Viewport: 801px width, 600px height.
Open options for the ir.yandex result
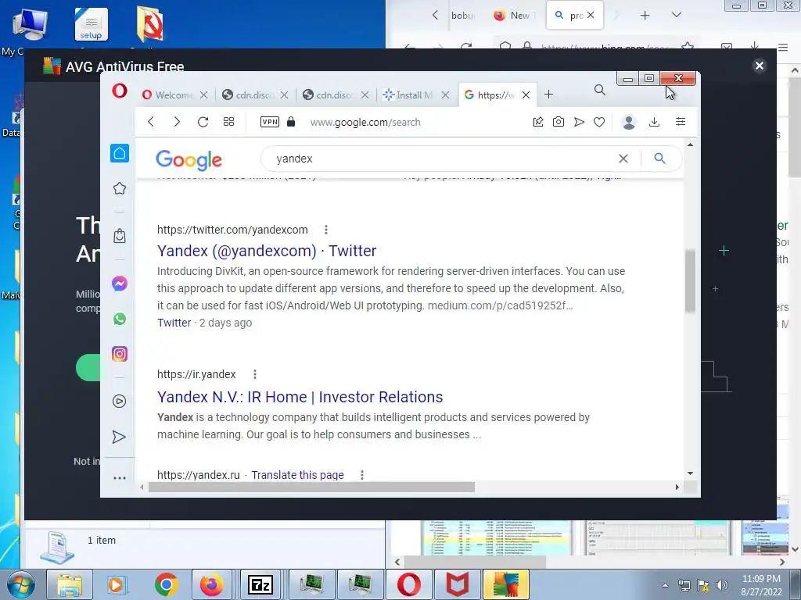255,374
